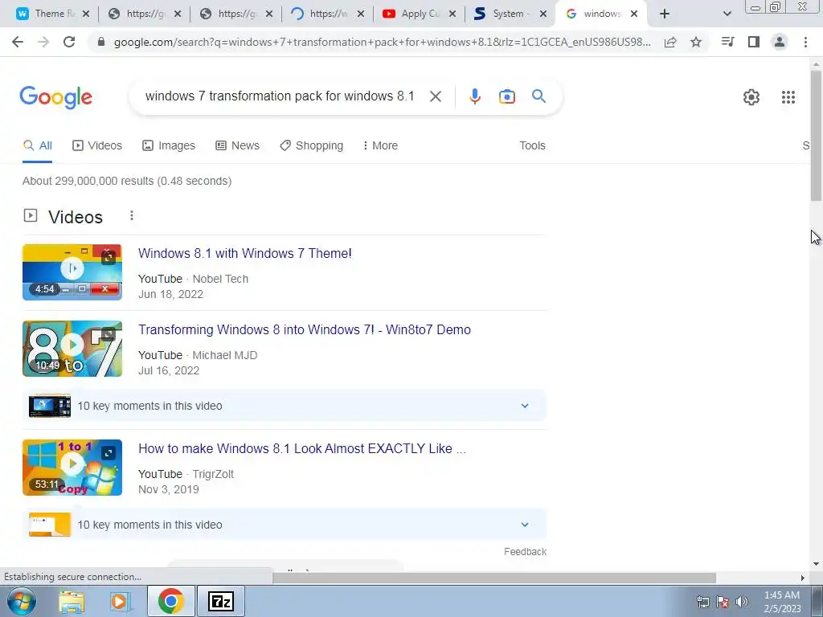Image resolution: width=823 pixels, height=617 pixels.
Task: Play the 10:49 Win8to7 video thumbnail
Action: 72,349
